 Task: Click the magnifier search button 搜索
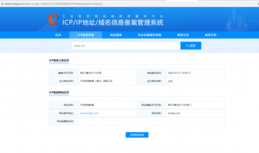click(191, 46)
